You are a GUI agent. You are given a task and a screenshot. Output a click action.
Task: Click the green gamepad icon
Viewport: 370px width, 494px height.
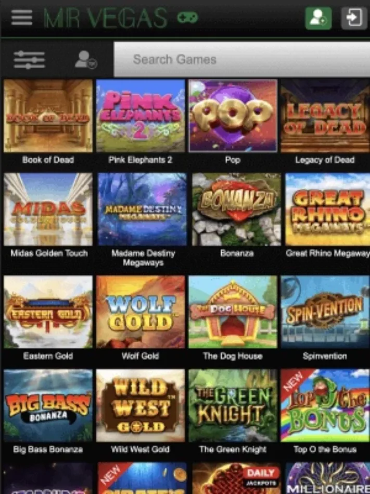[x=187, y=18]
